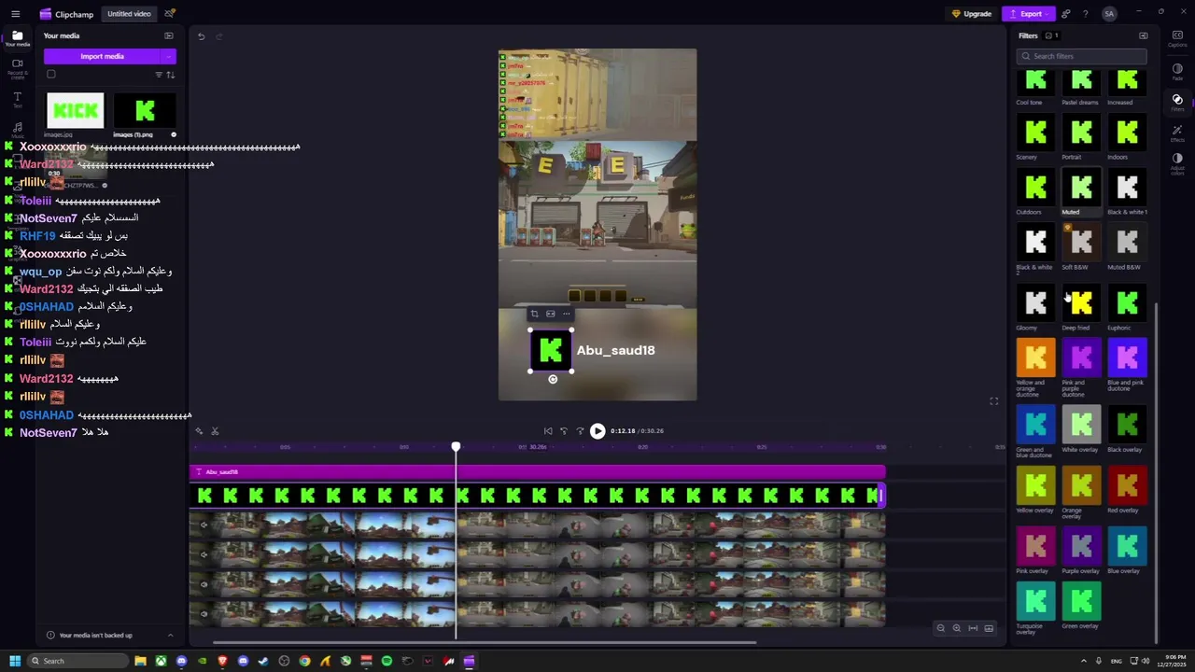Click the undo arrow
This screenshot has height=672, width=1195.
click(x=201, y=36)
